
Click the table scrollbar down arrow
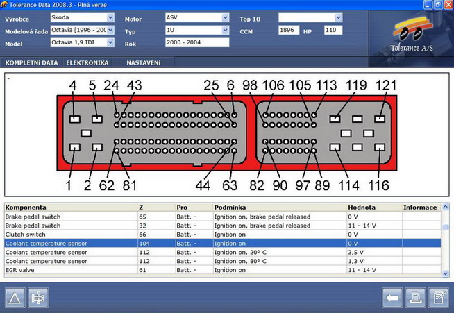coord(445,273)
